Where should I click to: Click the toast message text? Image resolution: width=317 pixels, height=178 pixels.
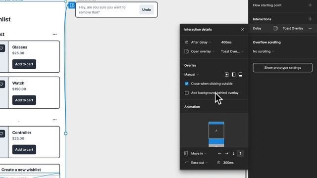[103, 10]
